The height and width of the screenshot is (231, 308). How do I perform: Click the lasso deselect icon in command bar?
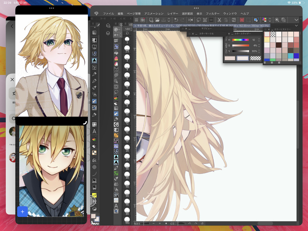(x=199, y=20)
